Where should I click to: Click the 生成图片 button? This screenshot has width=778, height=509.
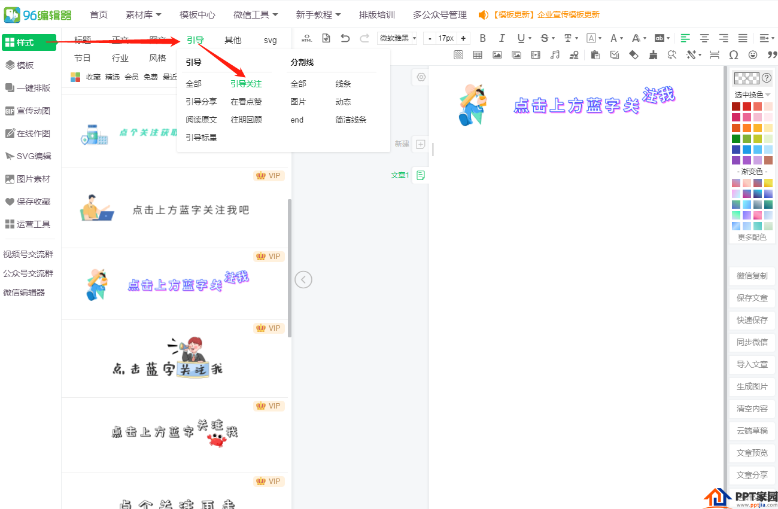click(x=752, y=386)
